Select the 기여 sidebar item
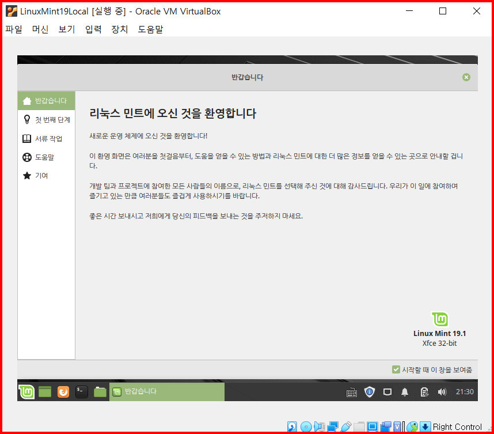Viewport: 494px width, 434px height. 46,175
